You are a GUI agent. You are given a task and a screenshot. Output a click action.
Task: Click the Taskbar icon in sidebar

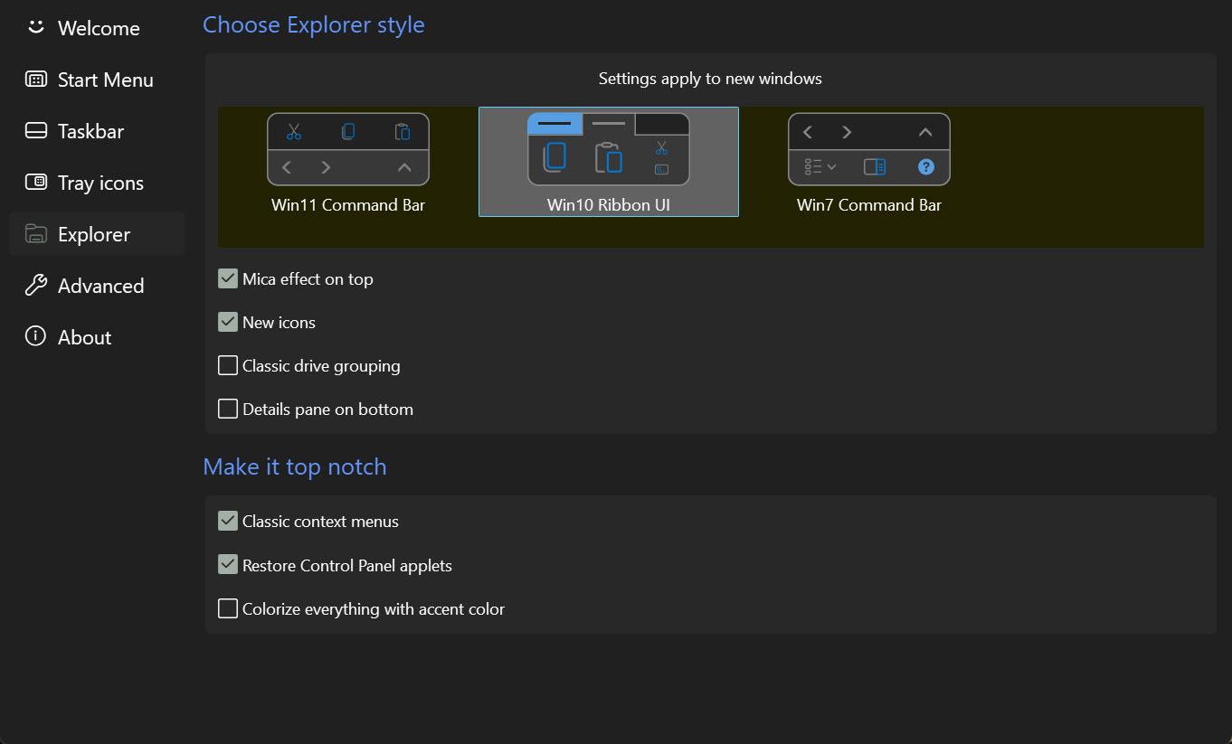[35, 131]
